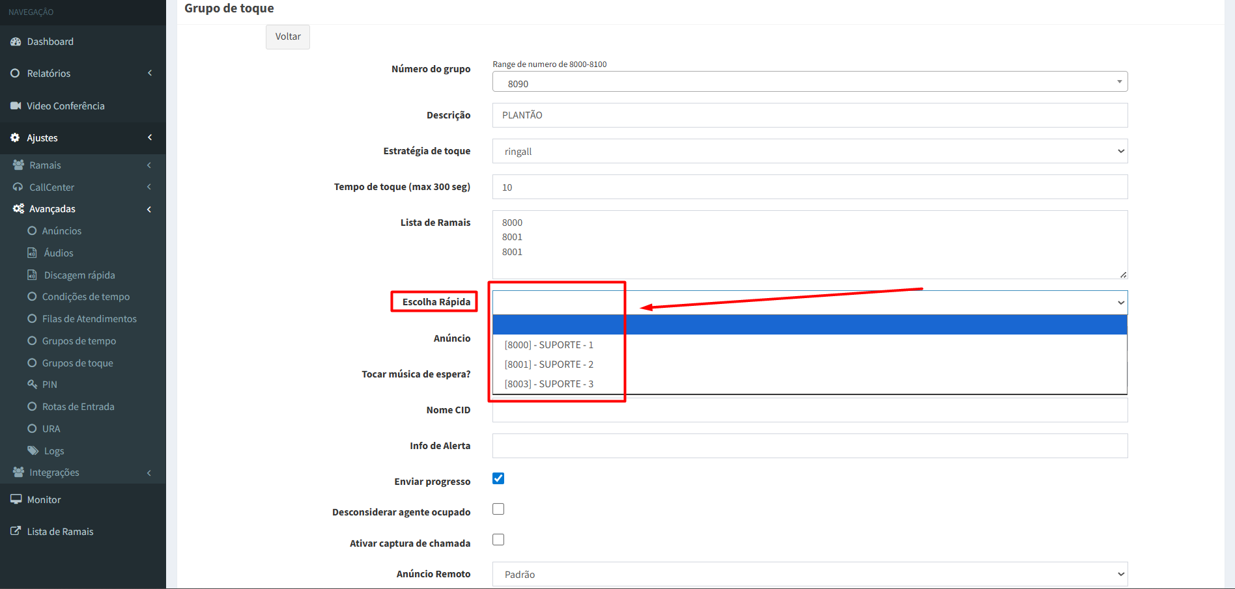The image size is (1235, 589).
Task: Open the Número do grupo dropdown
Action: pos(810,83)
